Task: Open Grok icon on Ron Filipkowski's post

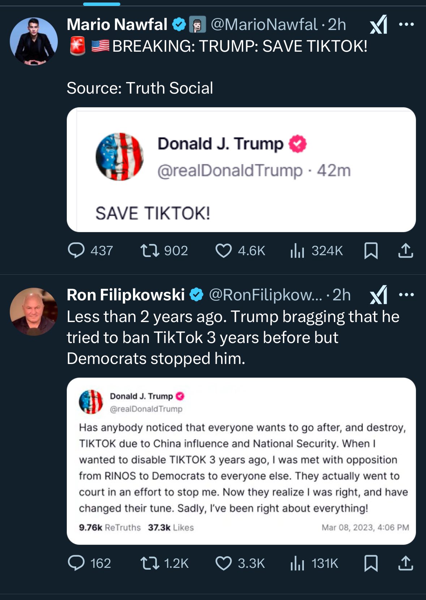Action: (379, 295)
